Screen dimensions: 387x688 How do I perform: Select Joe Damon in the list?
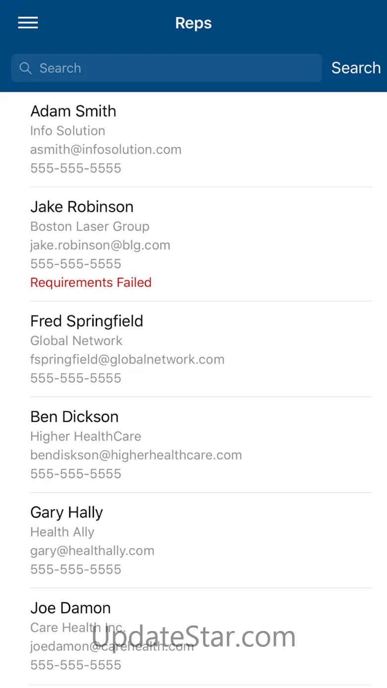(70, 608)
